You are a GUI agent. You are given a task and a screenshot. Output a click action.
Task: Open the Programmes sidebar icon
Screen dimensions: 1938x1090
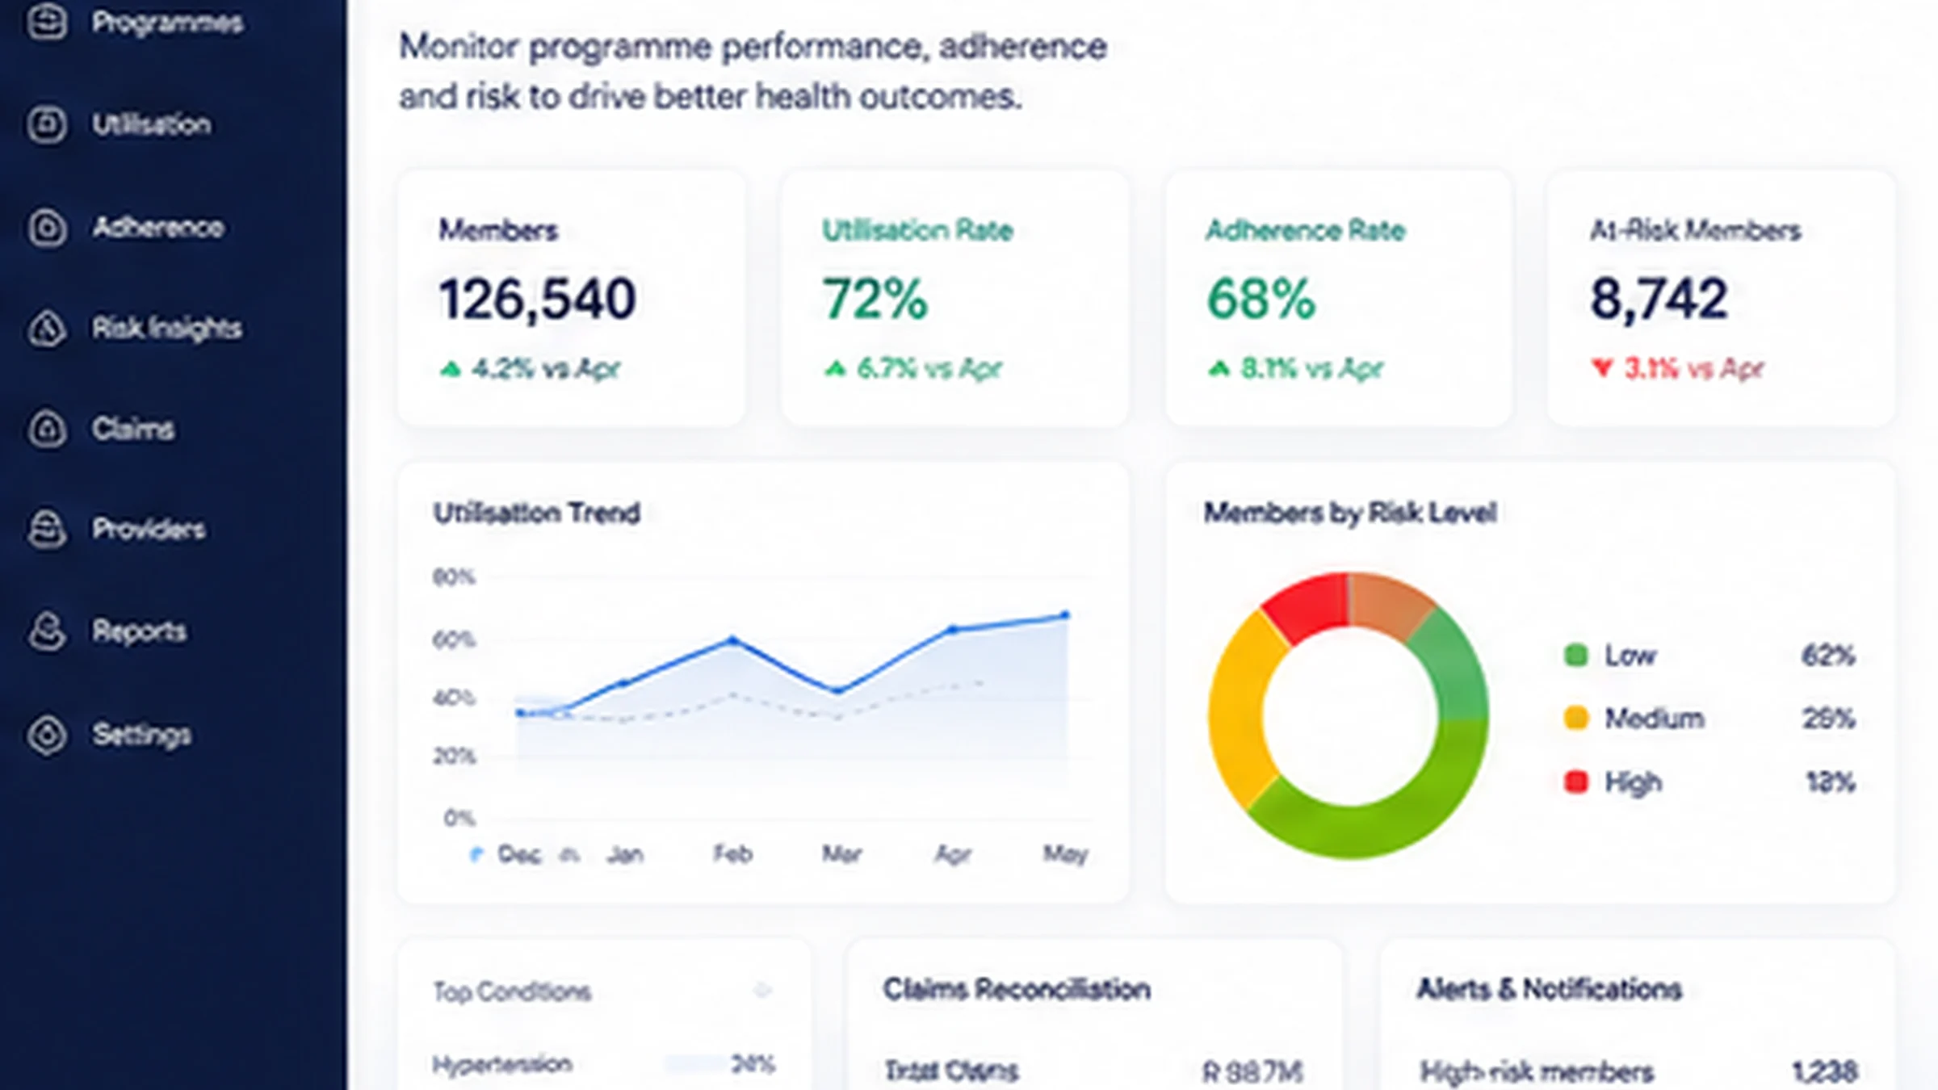pyautogui.click(x=47, y=22)
